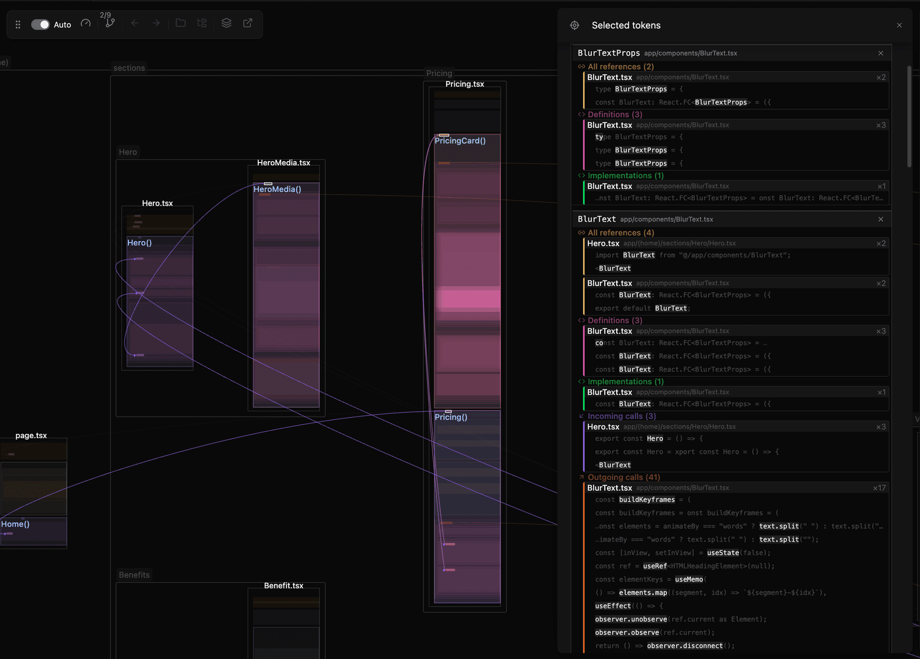
Task: Toggle the Auto switch off
Action: click(40, 24)
